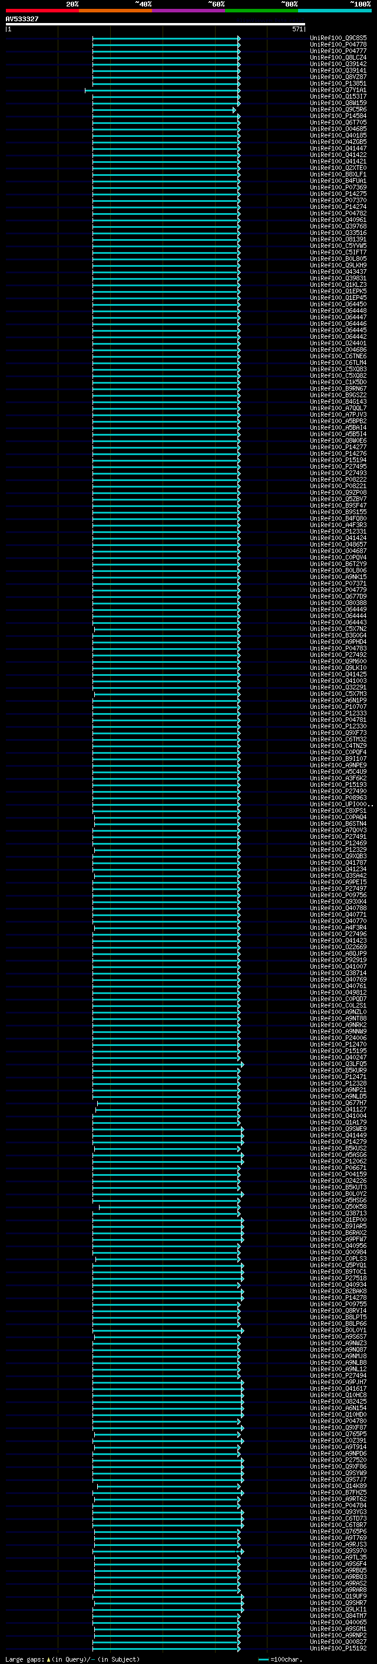Open the UniRef100_Q9C8S5 hit label
This screenshot has height=1664, width=377.
point(338,38)
